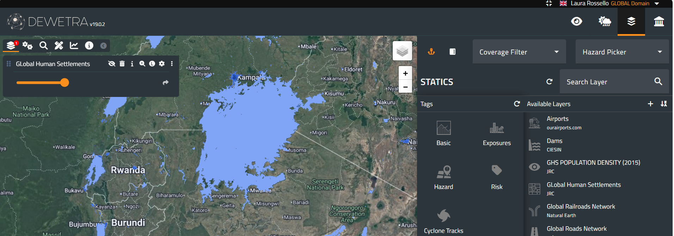Toggle visibility of GLobal Human Settlements layer
This screenshot has height=236, width=674.
pos(112,64)
